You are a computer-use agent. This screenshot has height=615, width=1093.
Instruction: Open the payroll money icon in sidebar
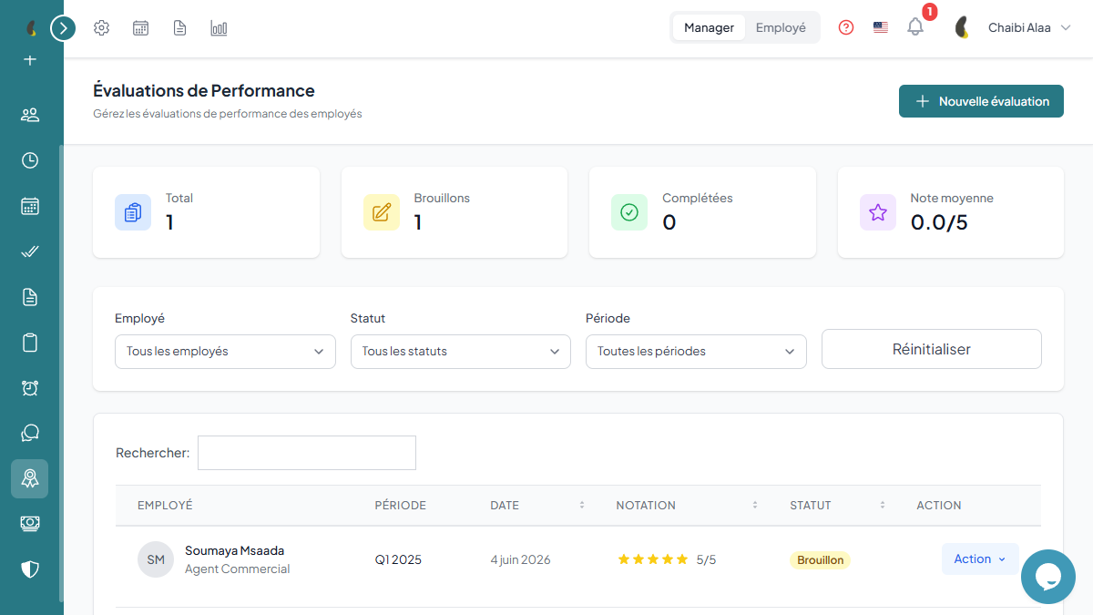click(30, 523)
